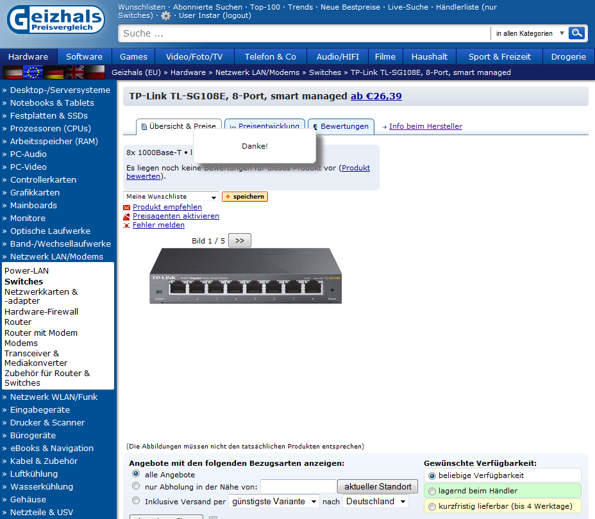This screenshot has width=595, height=519.
Task: Click Switches in the breadcrumb trail
Action: pyautogui.click(x=325, y=72)
